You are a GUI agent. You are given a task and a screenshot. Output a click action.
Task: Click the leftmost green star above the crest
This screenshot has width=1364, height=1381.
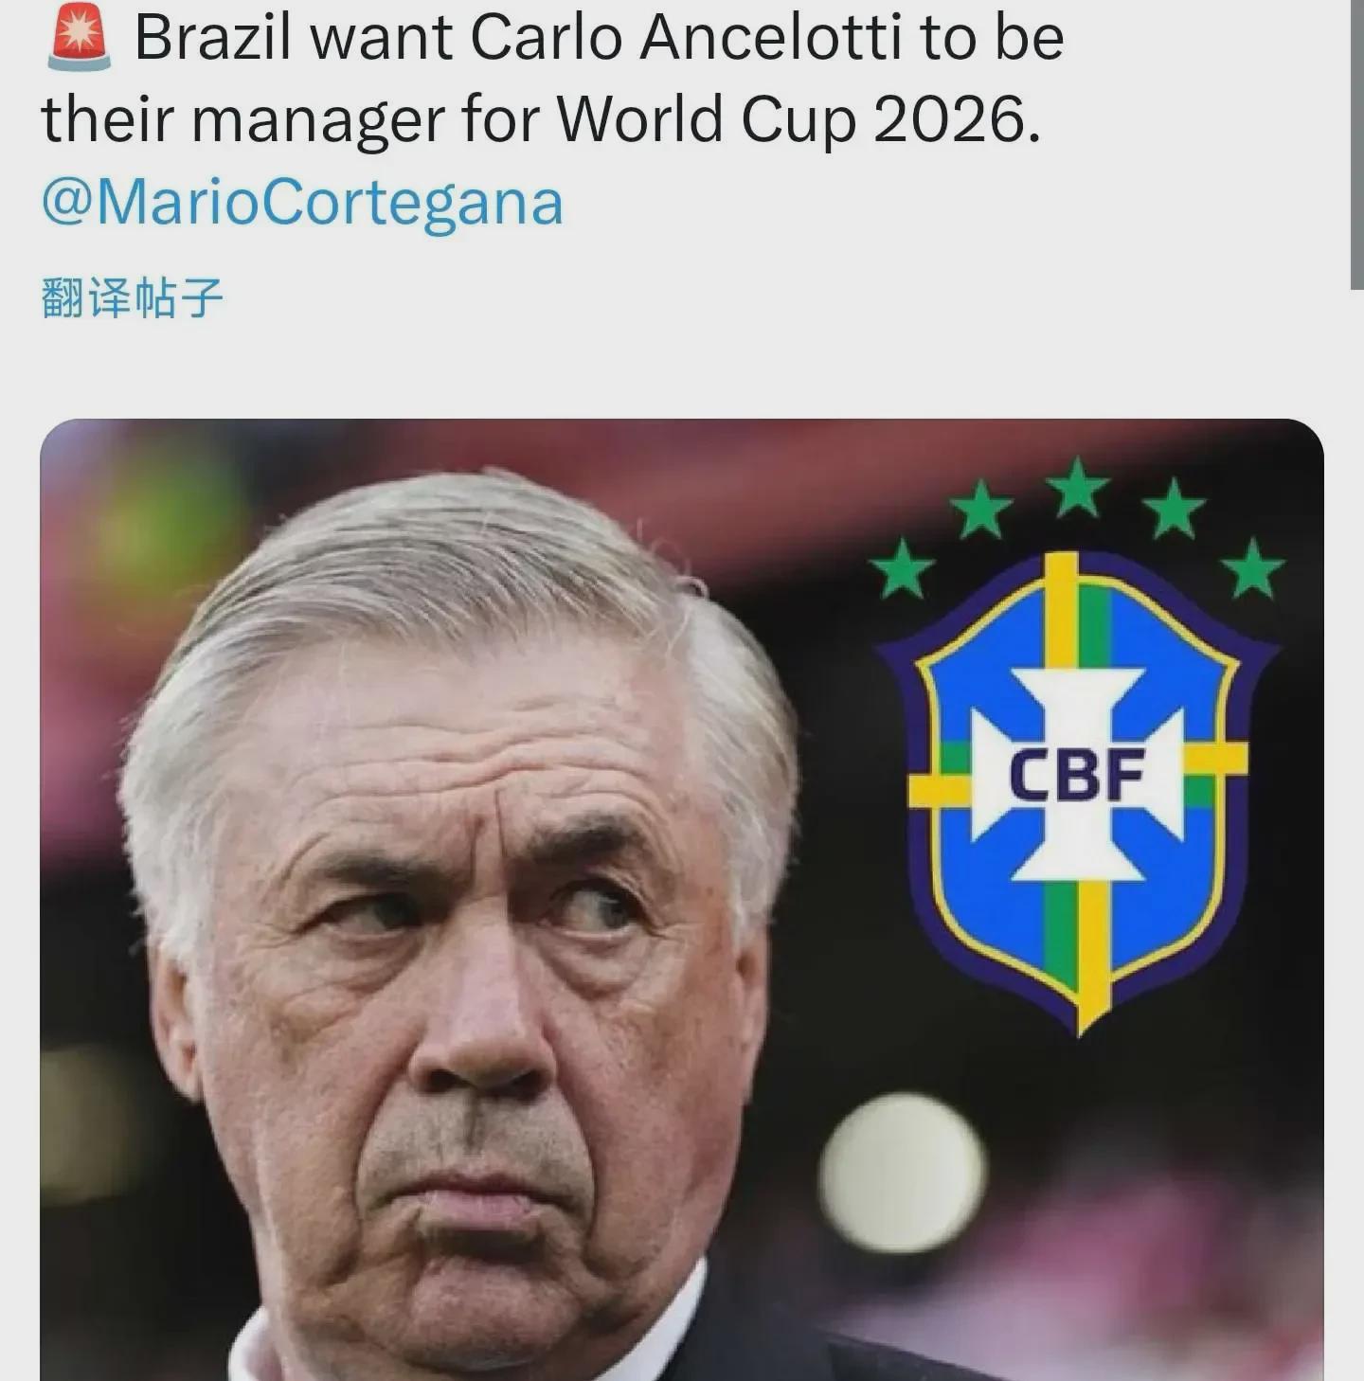[x=903, y=568]
